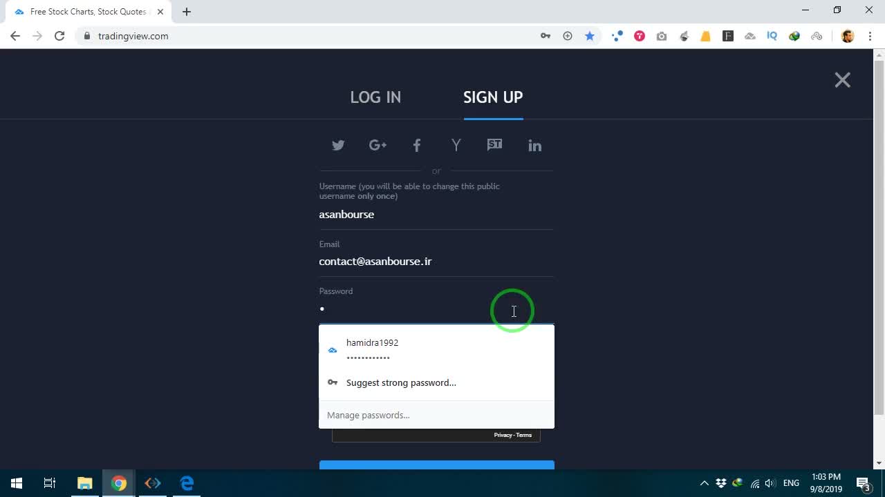Choose Facebook icon for sign up
This screenshot has width=885, height=497.
click(x=417, y=145)
